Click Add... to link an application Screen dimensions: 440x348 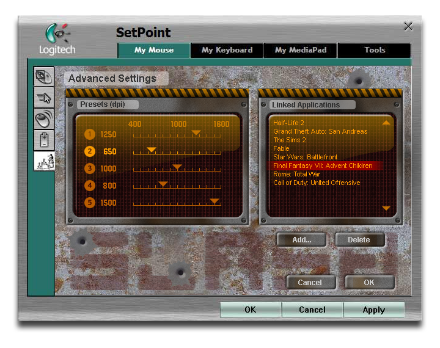(x=301, y=240)
